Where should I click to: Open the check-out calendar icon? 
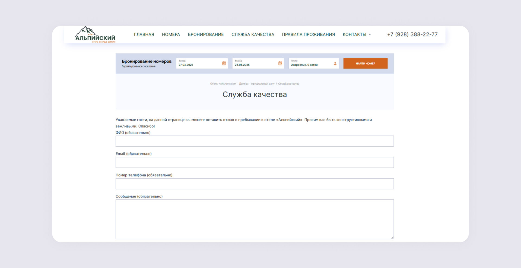(280, 63)
